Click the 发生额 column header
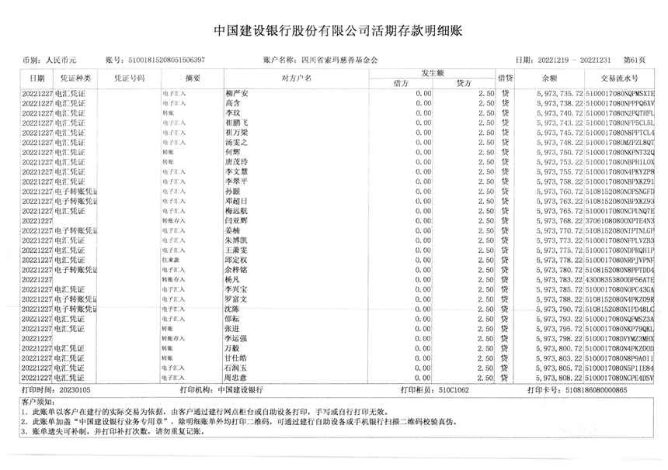Viewport: 668px width, 470px height. point(433,73)
